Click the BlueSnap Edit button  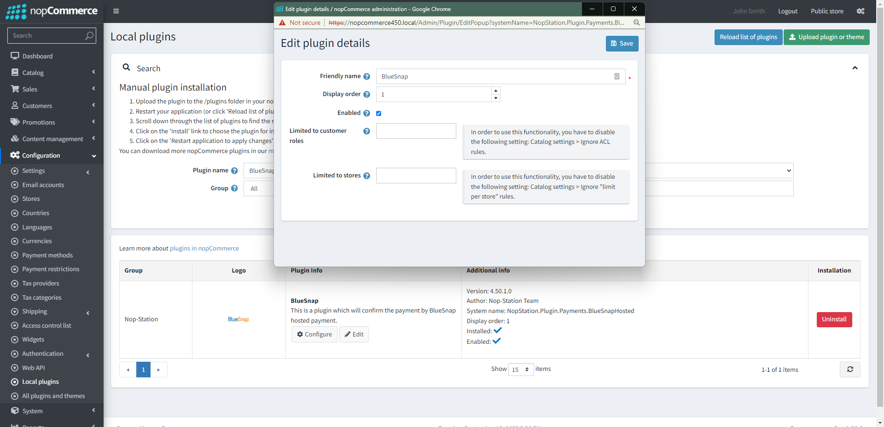354,334
